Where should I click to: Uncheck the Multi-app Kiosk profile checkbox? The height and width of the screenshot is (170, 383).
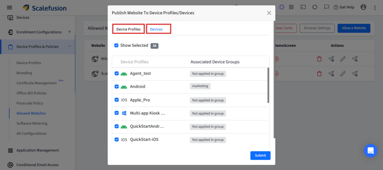(x=117, y=113)
